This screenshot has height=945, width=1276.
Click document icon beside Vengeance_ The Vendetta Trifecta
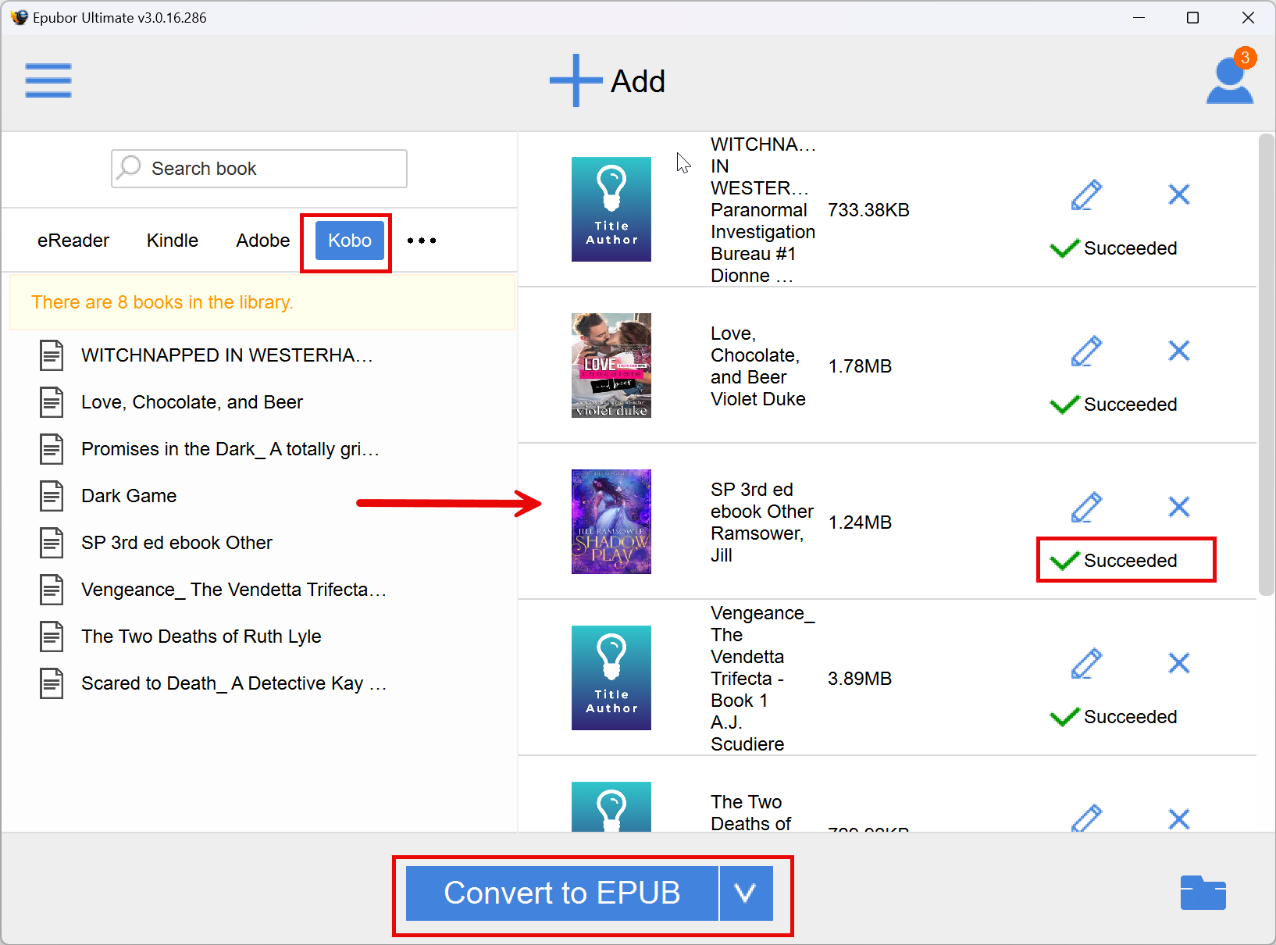click(x=52, y=590)
